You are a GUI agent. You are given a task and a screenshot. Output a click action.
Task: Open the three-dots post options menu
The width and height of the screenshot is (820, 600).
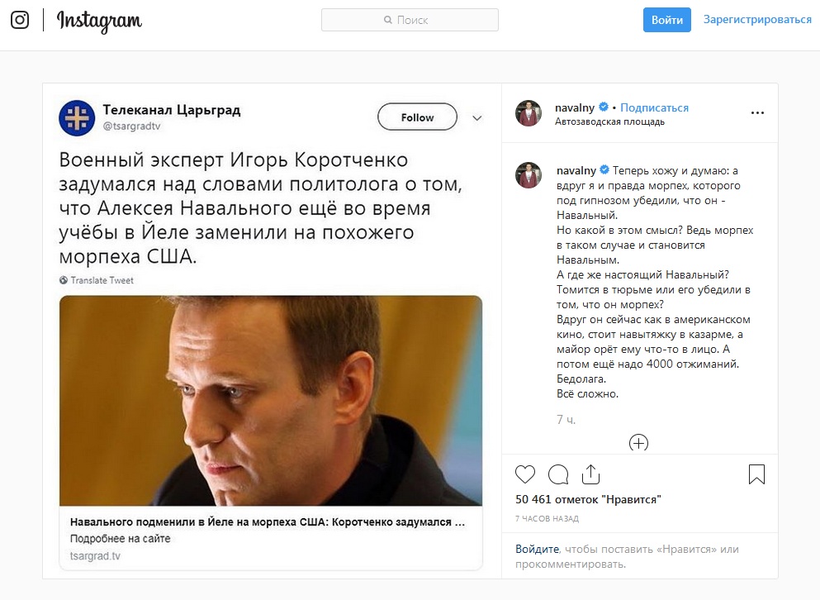pos(757,113)
